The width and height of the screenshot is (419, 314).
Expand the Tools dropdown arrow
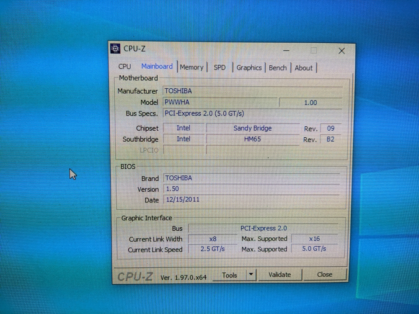(251, 275)
